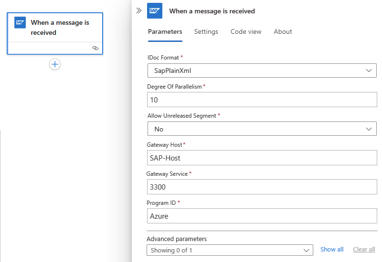Click the 'Advanced parameters' heading
The height and width of the screenshot is (262, 382).
[177, 239]
